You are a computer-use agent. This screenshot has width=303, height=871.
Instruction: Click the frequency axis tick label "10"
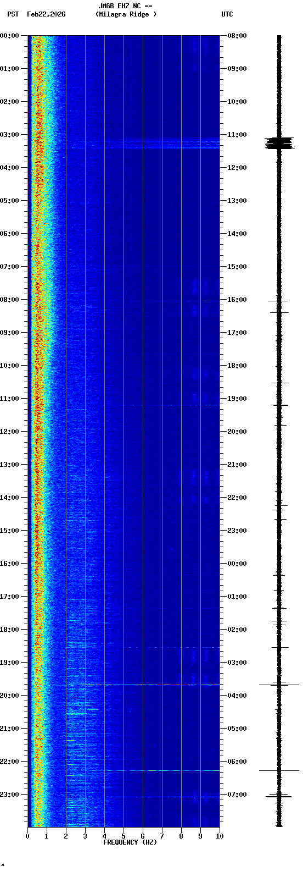coord(220,836)
